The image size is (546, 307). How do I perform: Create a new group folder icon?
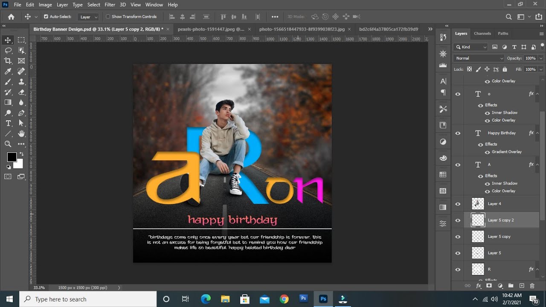tap(511, 286)
